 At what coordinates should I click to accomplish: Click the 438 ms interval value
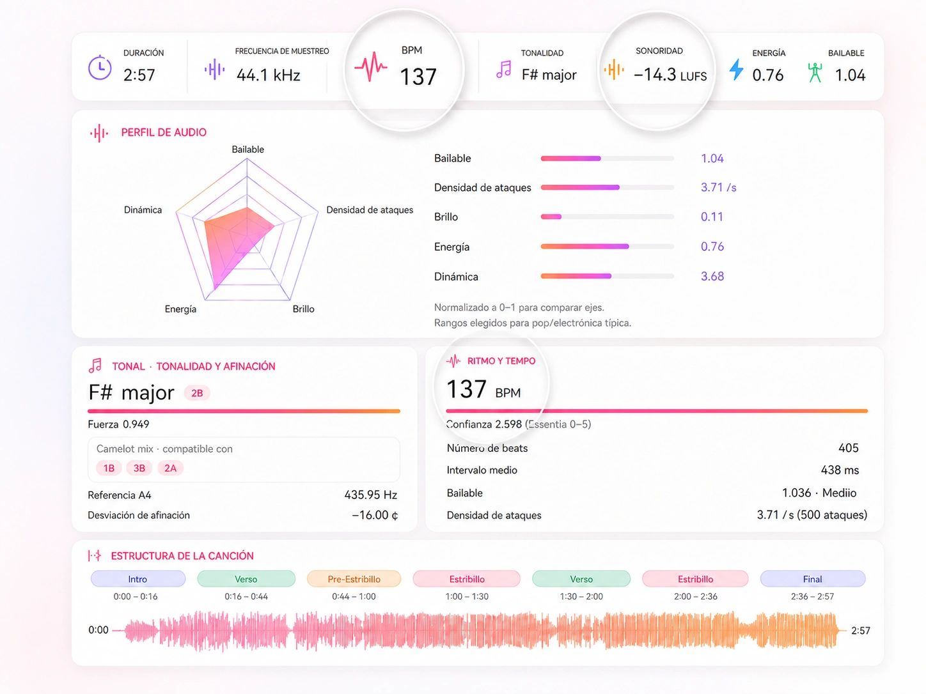click(x=840, y=470)
